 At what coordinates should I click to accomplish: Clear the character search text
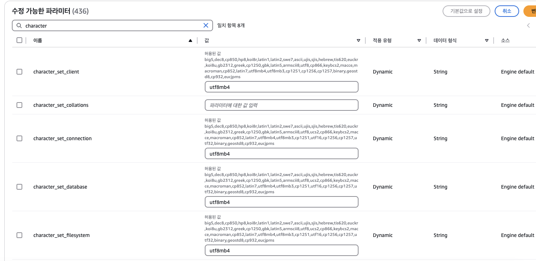[x=206, y=25]
